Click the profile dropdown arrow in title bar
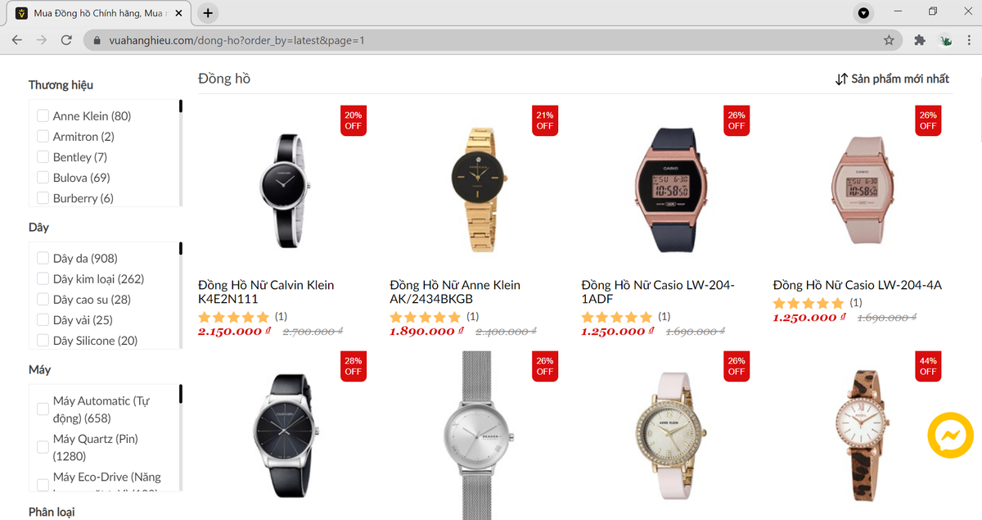982x520 pixels. coord(863,13)
